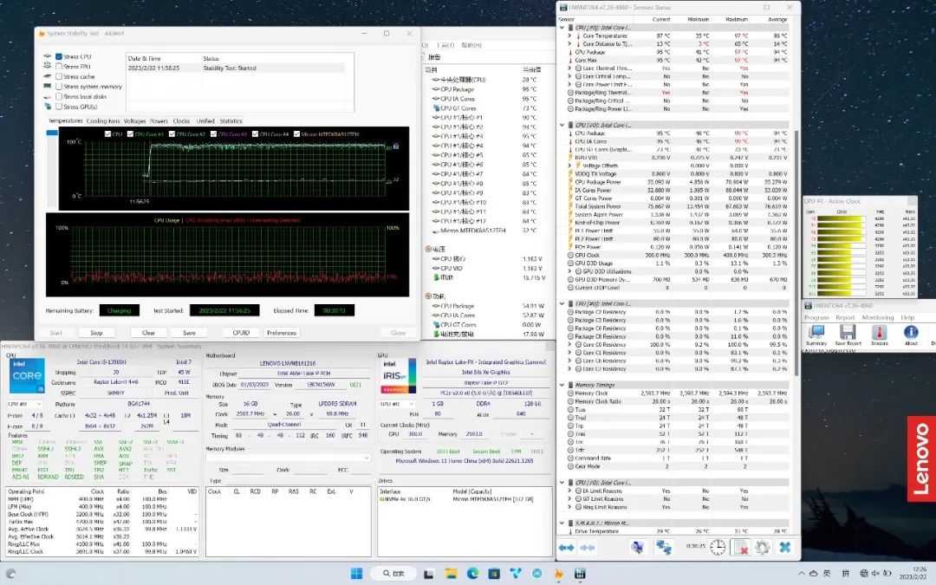Collapse the Memory Timings sensor group
Screen dimensions: 936x585
(x=562, y=385)
